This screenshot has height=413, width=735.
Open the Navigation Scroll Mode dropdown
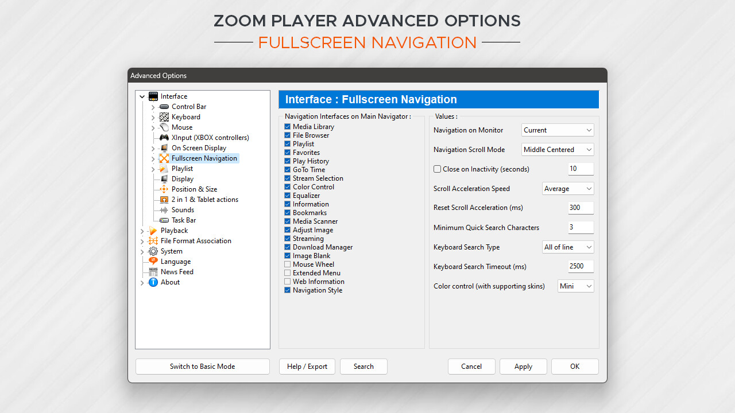(558, 150)
